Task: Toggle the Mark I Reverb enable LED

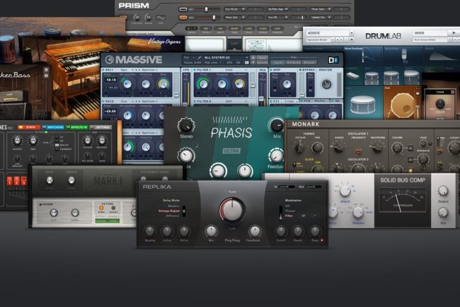Action: 40,204
